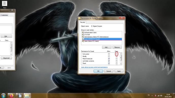Open the Windows Start menu orb
Viewport: 175px width, 98px height.
point(3,95)
